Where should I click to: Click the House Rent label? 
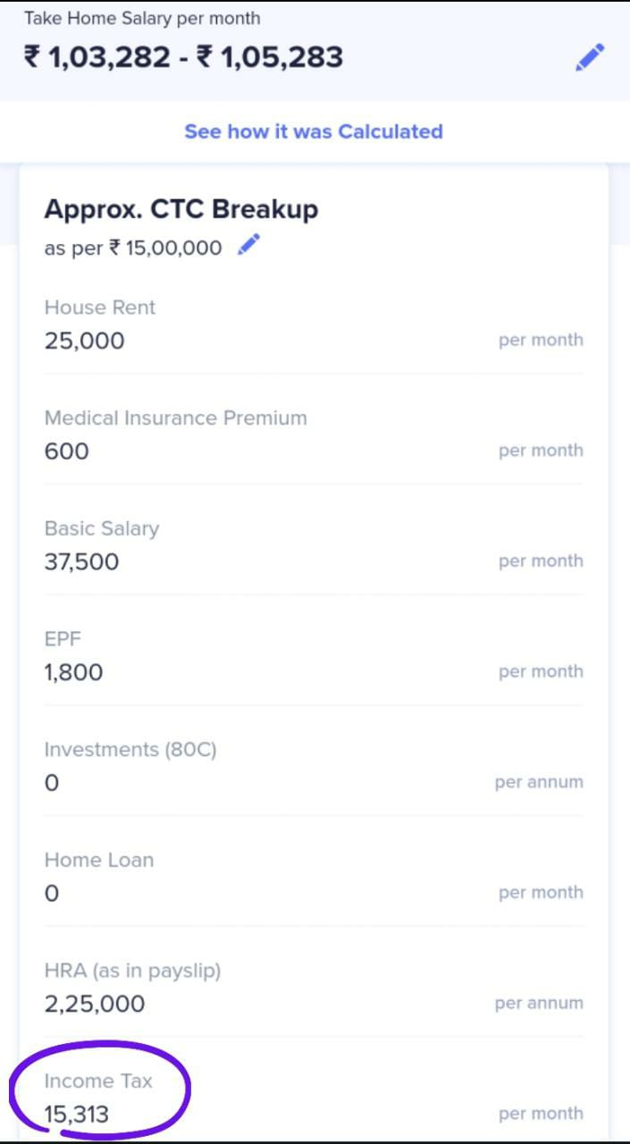[x=100, y=307]
